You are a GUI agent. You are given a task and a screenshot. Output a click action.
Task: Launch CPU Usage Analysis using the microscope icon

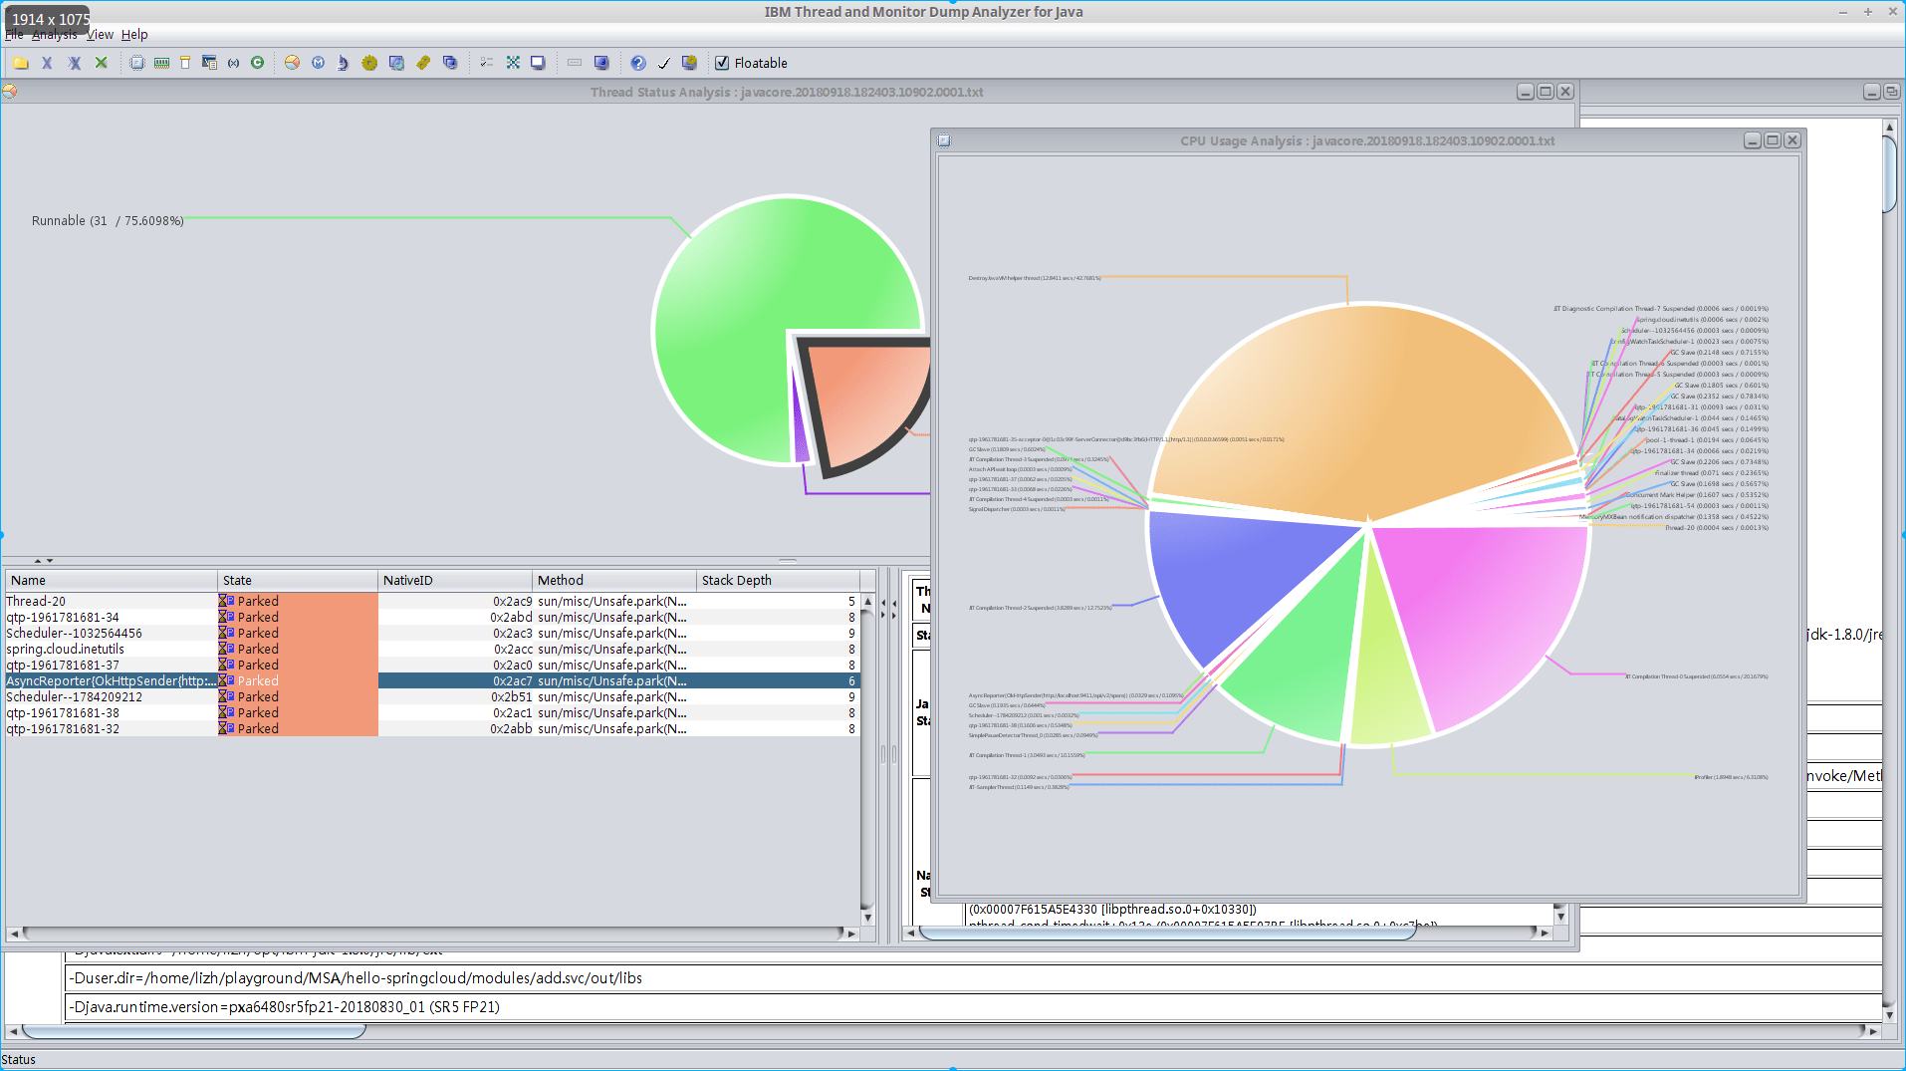(343, 63)
